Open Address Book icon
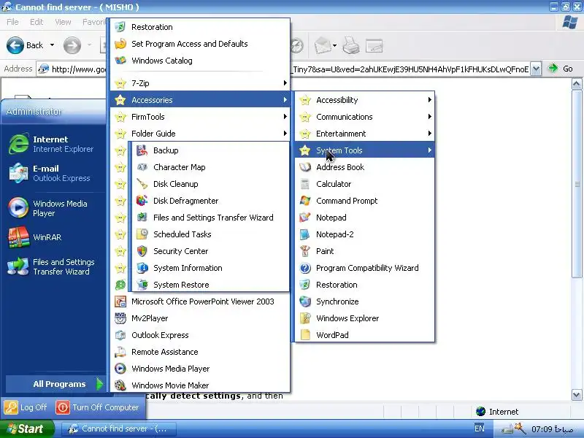 [305, 167]
